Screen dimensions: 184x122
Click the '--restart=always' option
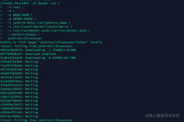click(22, 34)
